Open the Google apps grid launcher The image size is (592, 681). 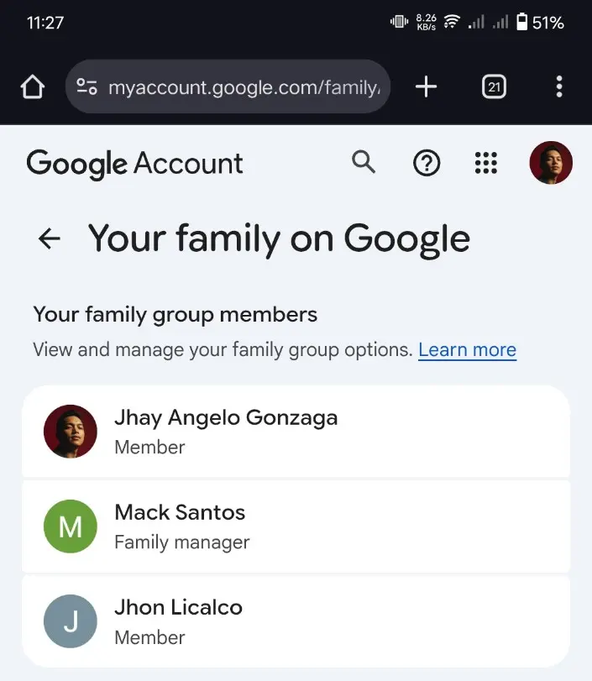486,163
